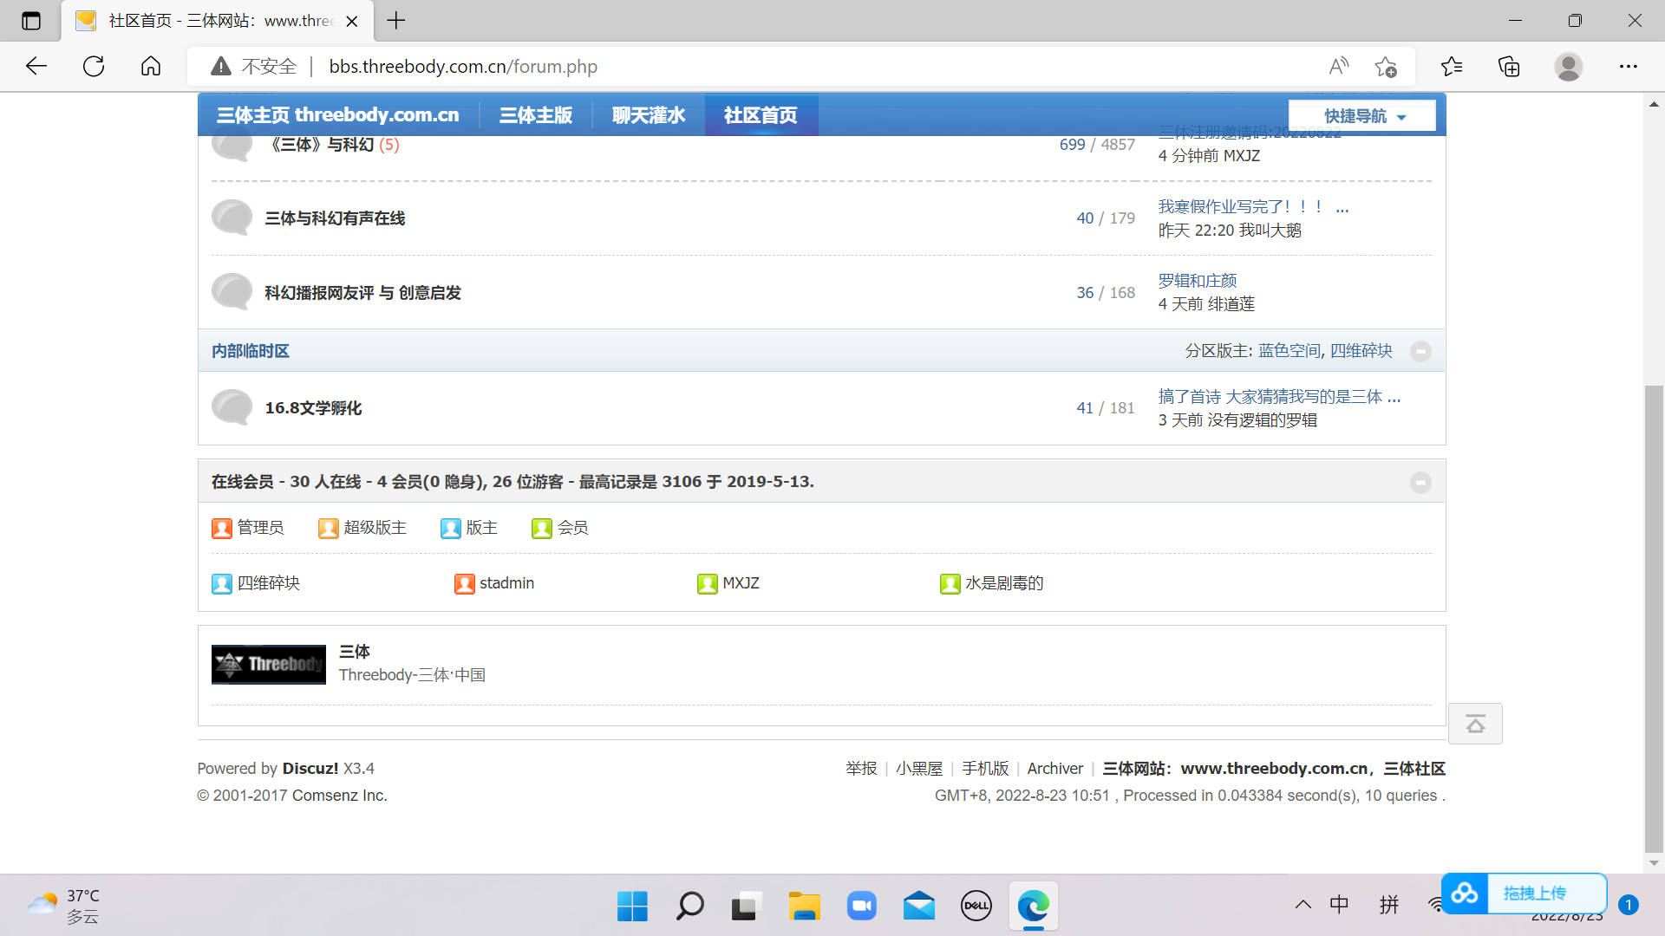Collapse the 在线会员 online members panel
This screenshot has height=936, width=1665.
pyautogui.click(x=1420, y=482)
